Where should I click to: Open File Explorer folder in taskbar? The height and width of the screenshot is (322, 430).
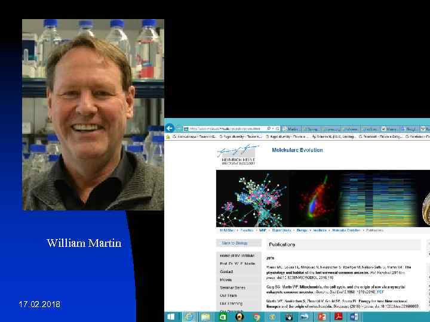(205, 317)
